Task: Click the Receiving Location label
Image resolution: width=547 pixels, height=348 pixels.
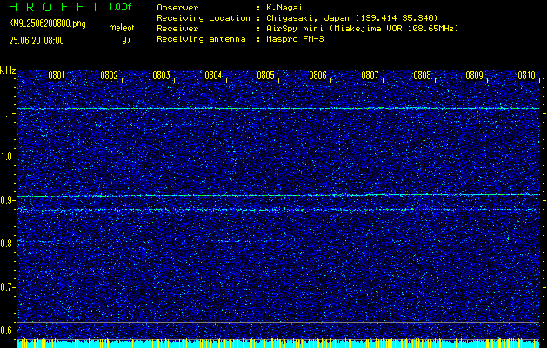Action: 203,17
